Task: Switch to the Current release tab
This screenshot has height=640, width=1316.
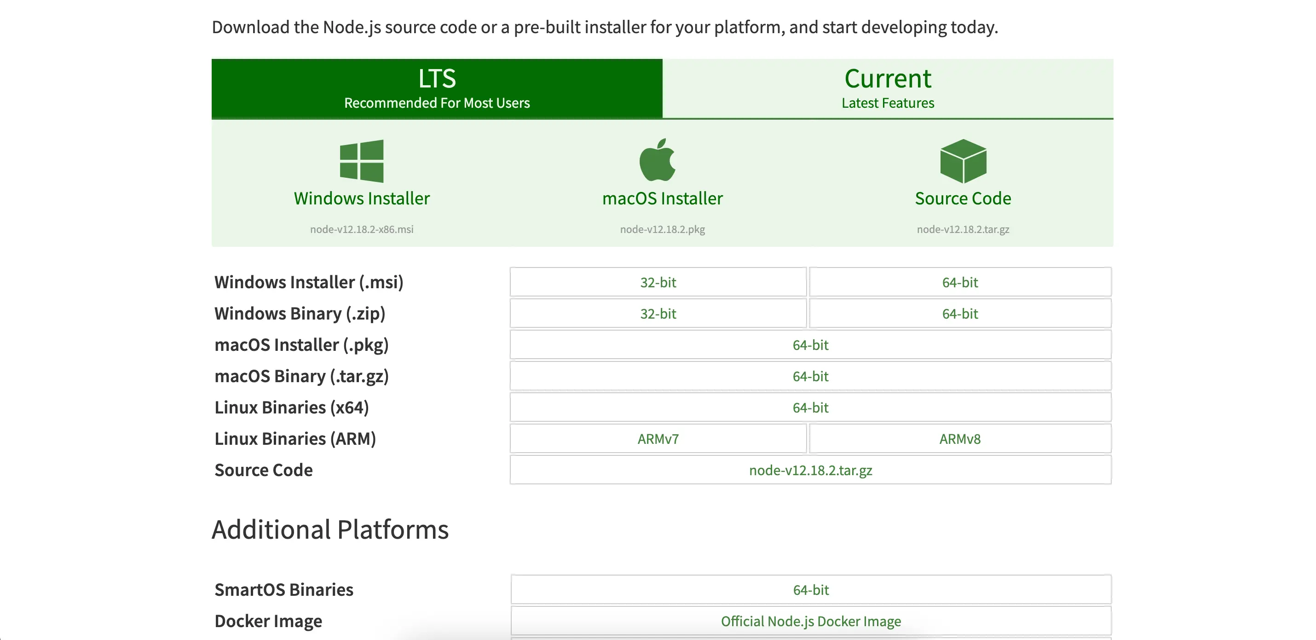Action: point(888,88)
